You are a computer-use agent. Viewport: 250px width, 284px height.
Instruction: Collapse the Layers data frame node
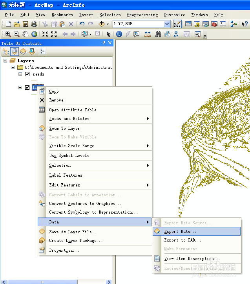5,61
